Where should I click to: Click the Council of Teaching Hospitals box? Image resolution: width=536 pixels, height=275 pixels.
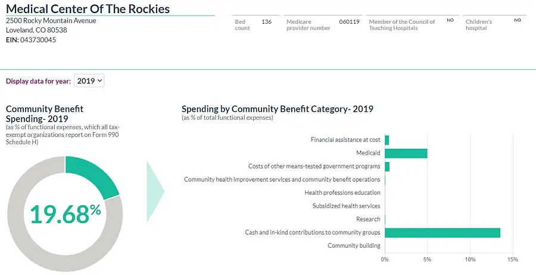[x=412, y=24]
